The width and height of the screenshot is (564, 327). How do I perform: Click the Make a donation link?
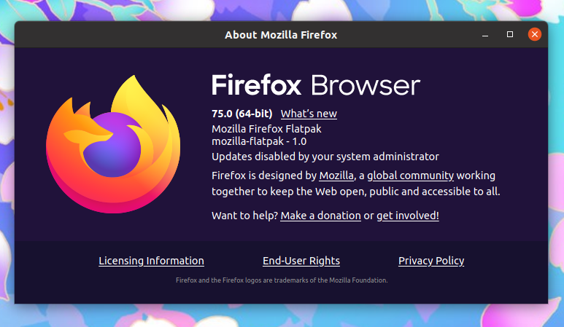coord(320,216)
